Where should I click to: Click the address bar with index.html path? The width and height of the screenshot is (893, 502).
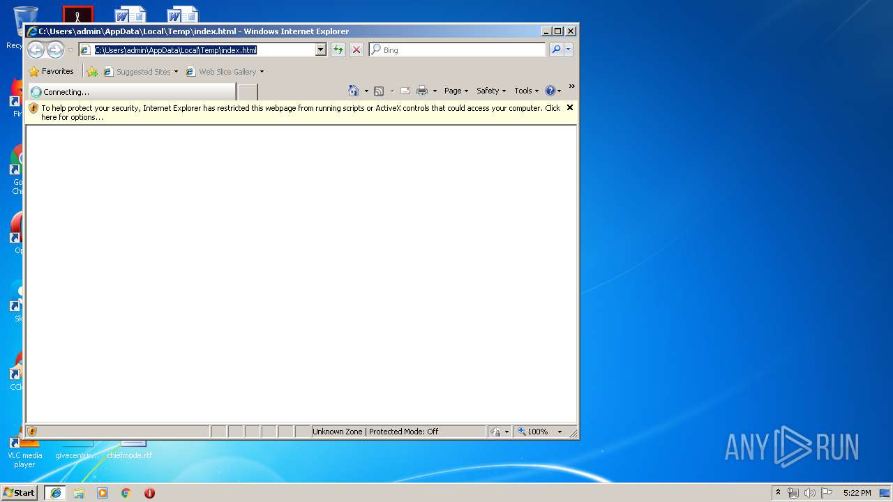click(x=197, y=50)
